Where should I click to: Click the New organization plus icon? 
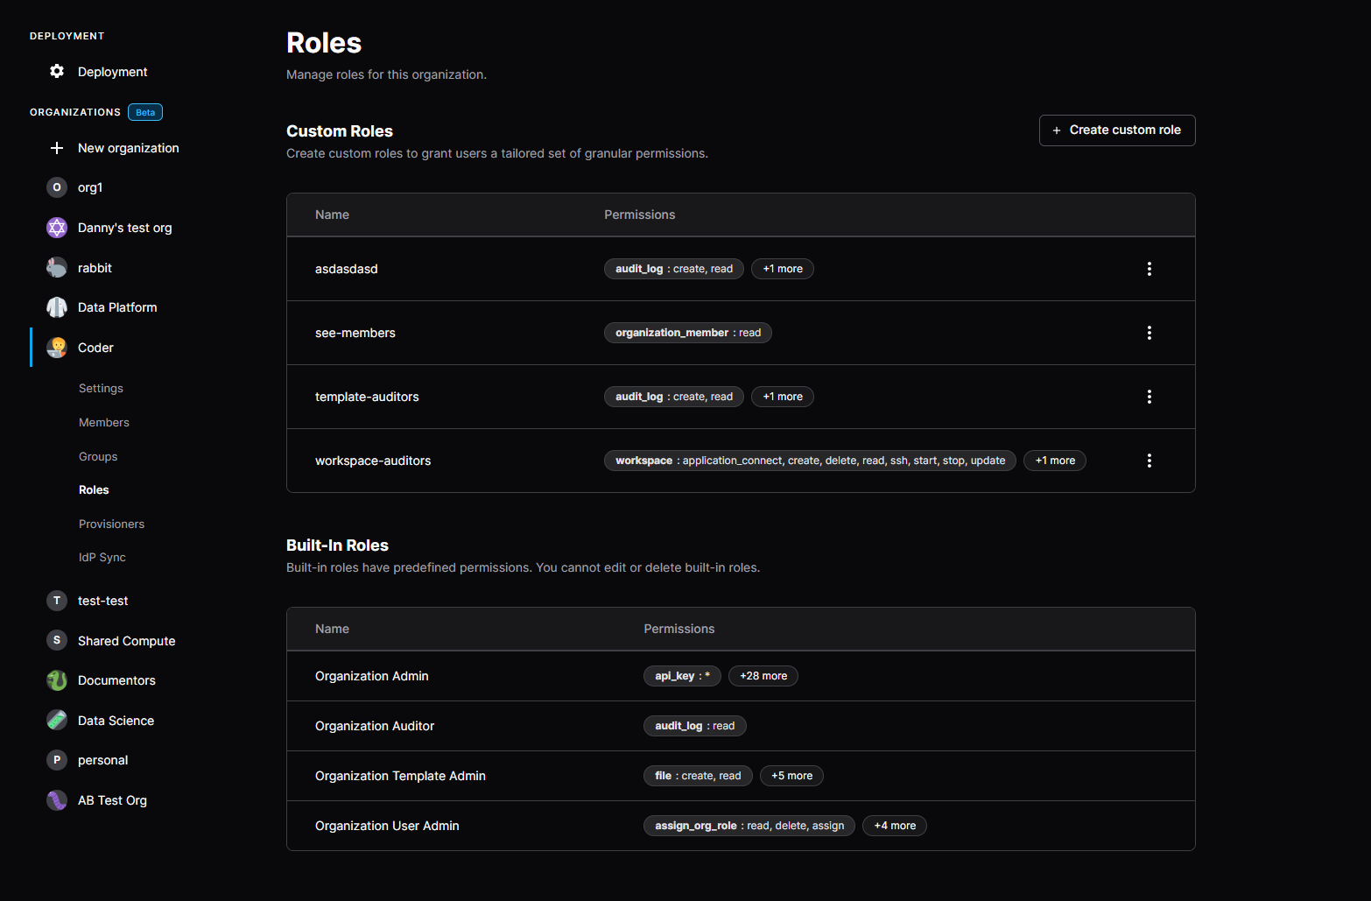coord(56,147)
